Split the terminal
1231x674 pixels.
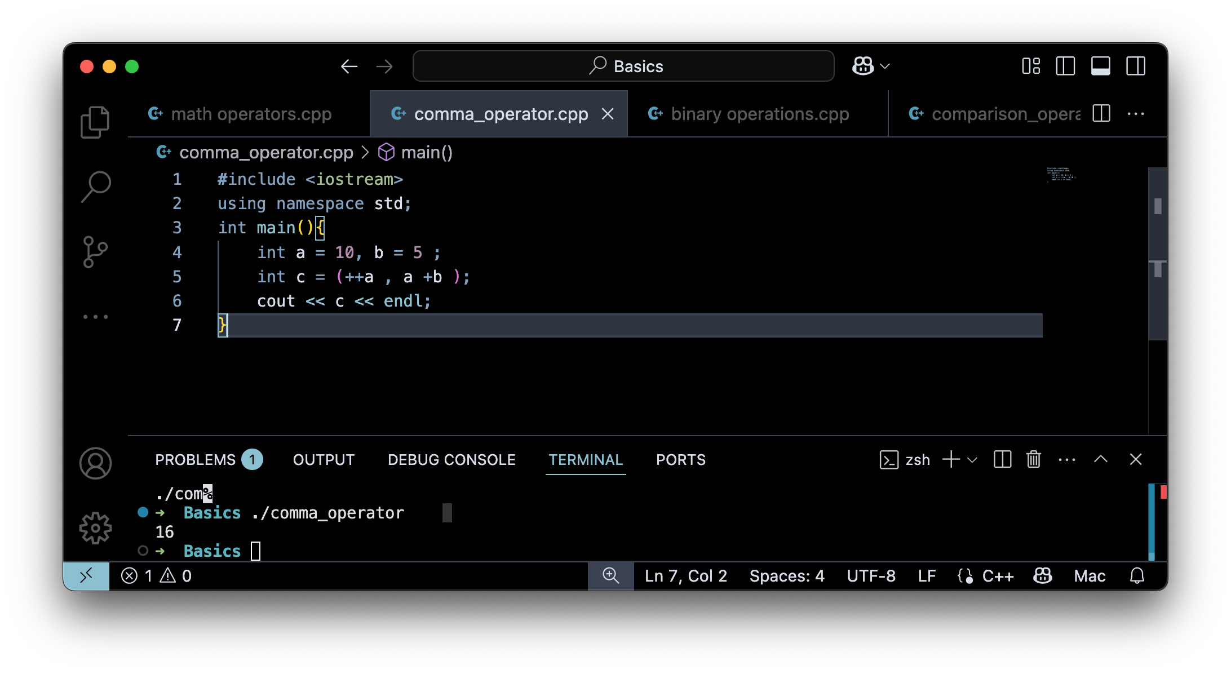click(1002, 459)
